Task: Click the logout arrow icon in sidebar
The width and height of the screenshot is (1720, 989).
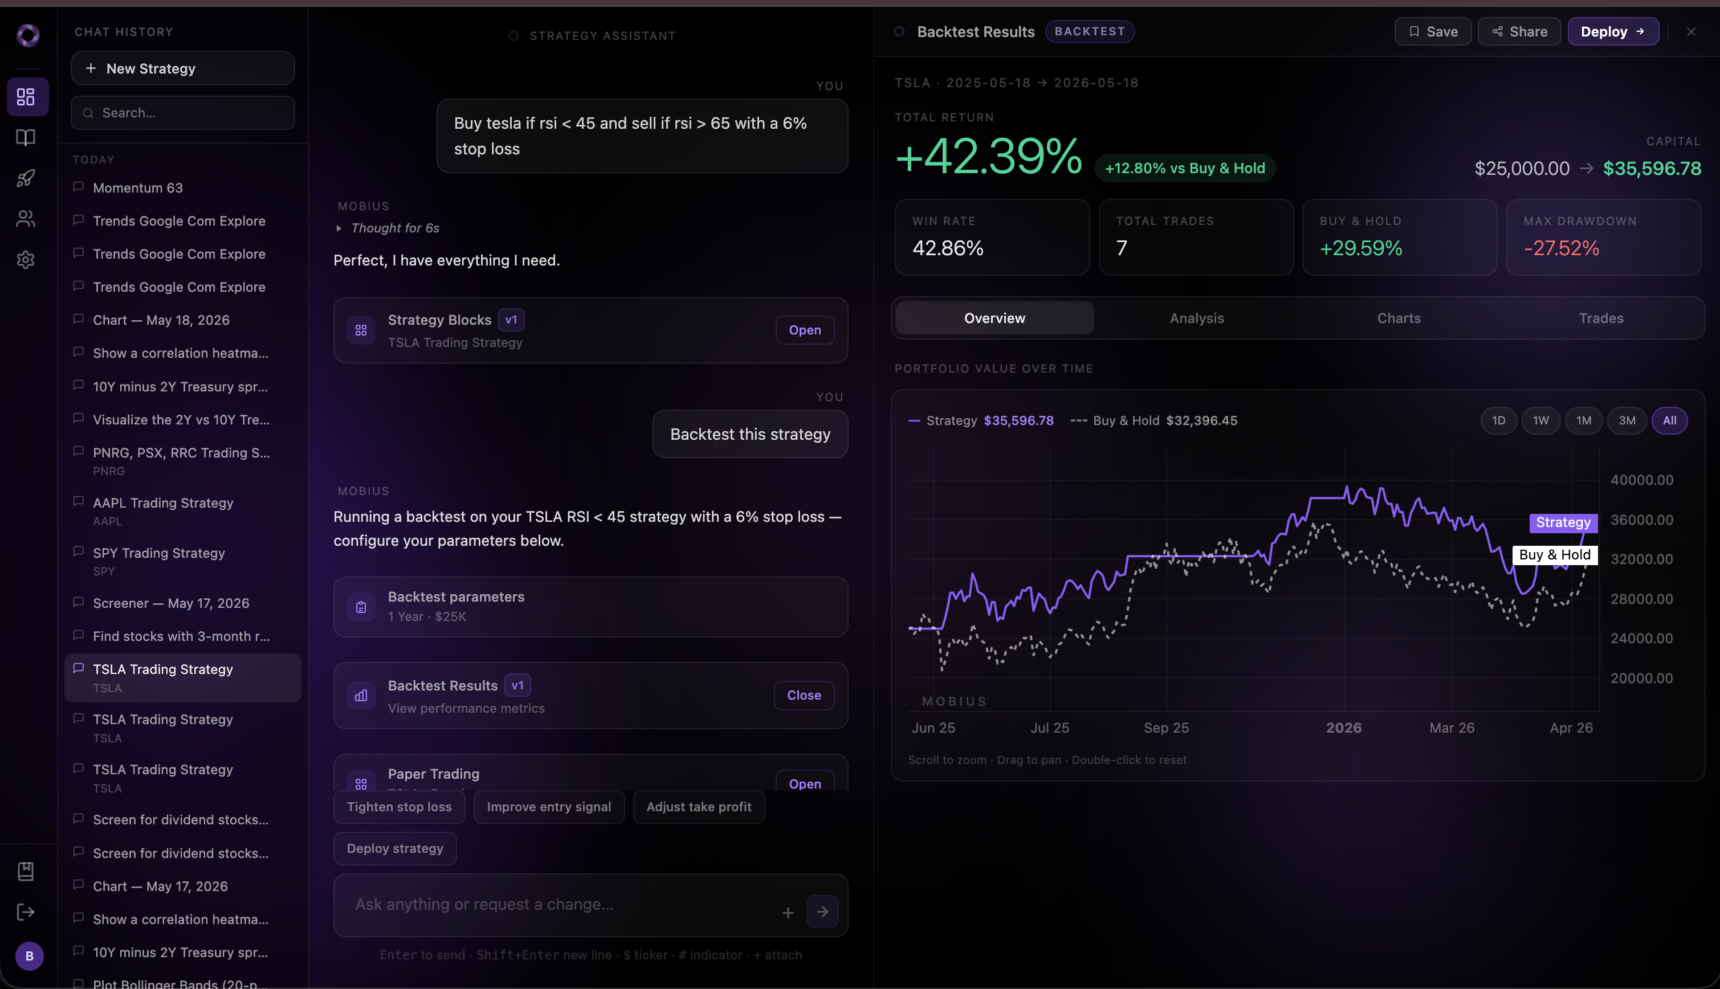Action: [26, 912]
